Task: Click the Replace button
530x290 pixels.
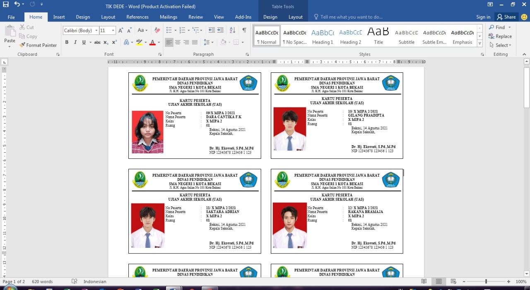Action: tap(501, 36)
